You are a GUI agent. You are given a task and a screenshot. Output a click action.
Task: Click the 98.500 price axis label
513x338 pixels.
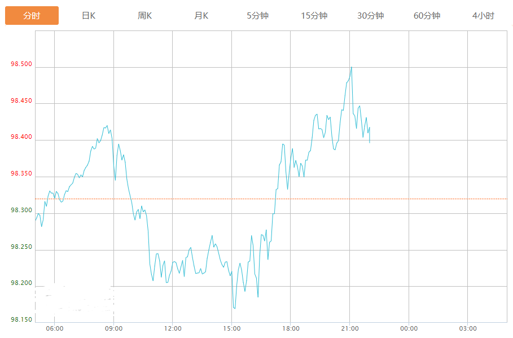[21, 64]
